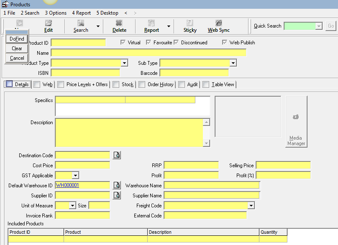
Task: Open the Report toolbar icon
Action: tap(151, 23)
